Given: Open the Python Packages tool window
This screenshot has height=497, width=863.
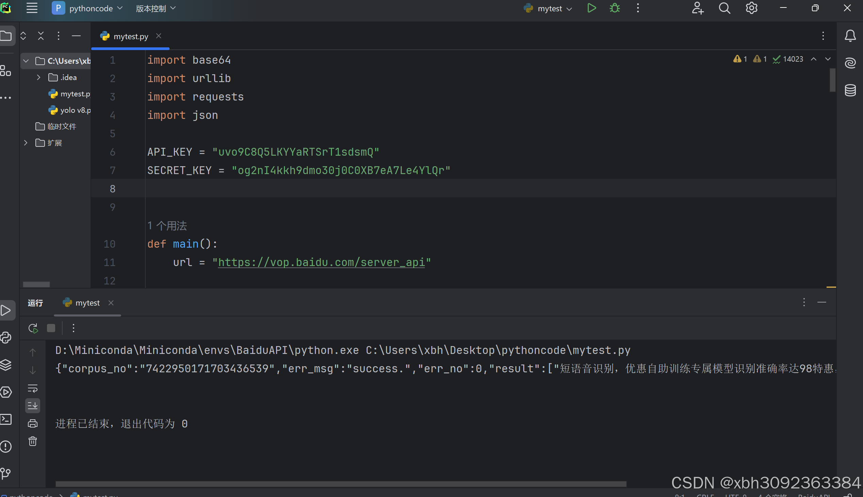Looking at the screenshot, I should click(x=6, y=365).
